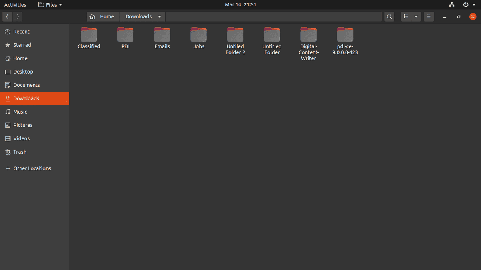Select the Jobs folder icon

[x=199, y=34]
